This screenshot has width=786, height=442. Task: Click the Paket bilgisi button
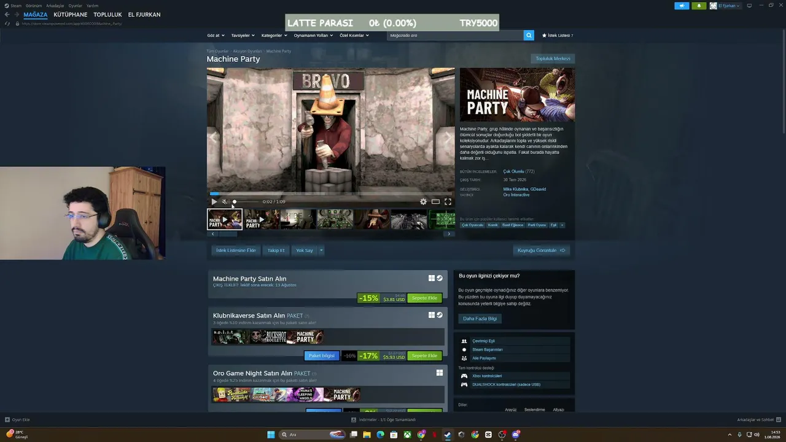point(322,356)
